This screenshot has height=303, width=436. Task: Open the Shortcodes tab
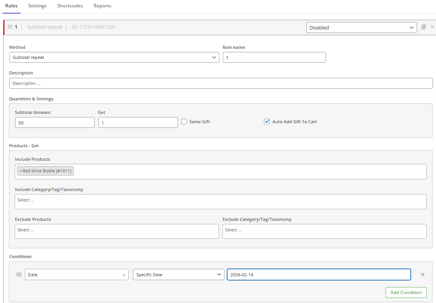coord(70,6)
